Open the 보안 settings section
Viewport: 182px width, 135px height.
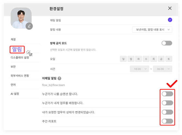[x=13, y=66]
